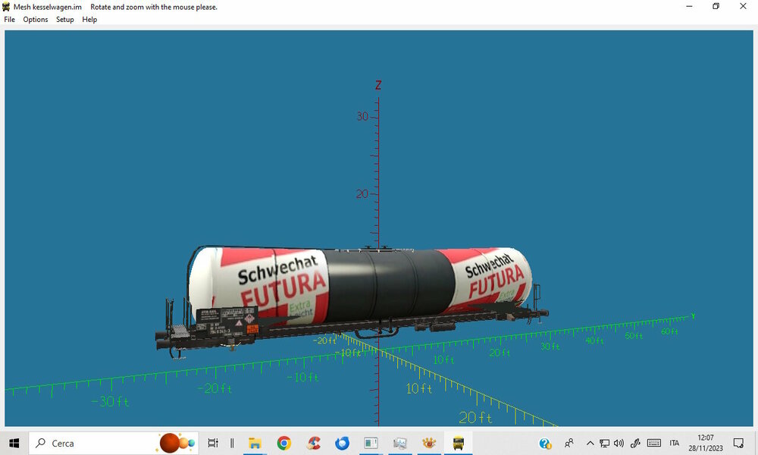Image resolution: width=758 pixels, height=455 pixels.
Task: Minimize the Mesh kesselwagen.im window
Action: 689,6
